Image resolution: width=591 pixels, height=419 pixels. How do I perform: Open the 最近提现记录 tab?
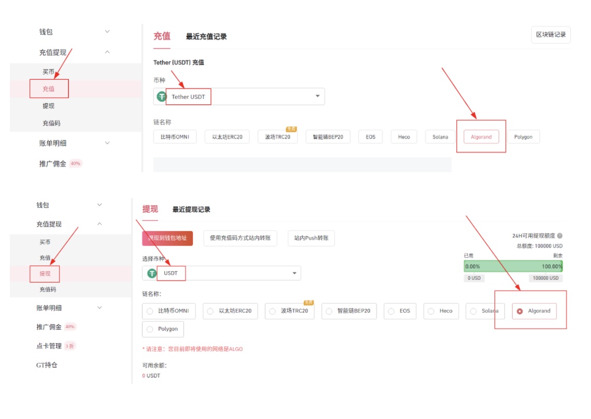(x=191, y=209)
